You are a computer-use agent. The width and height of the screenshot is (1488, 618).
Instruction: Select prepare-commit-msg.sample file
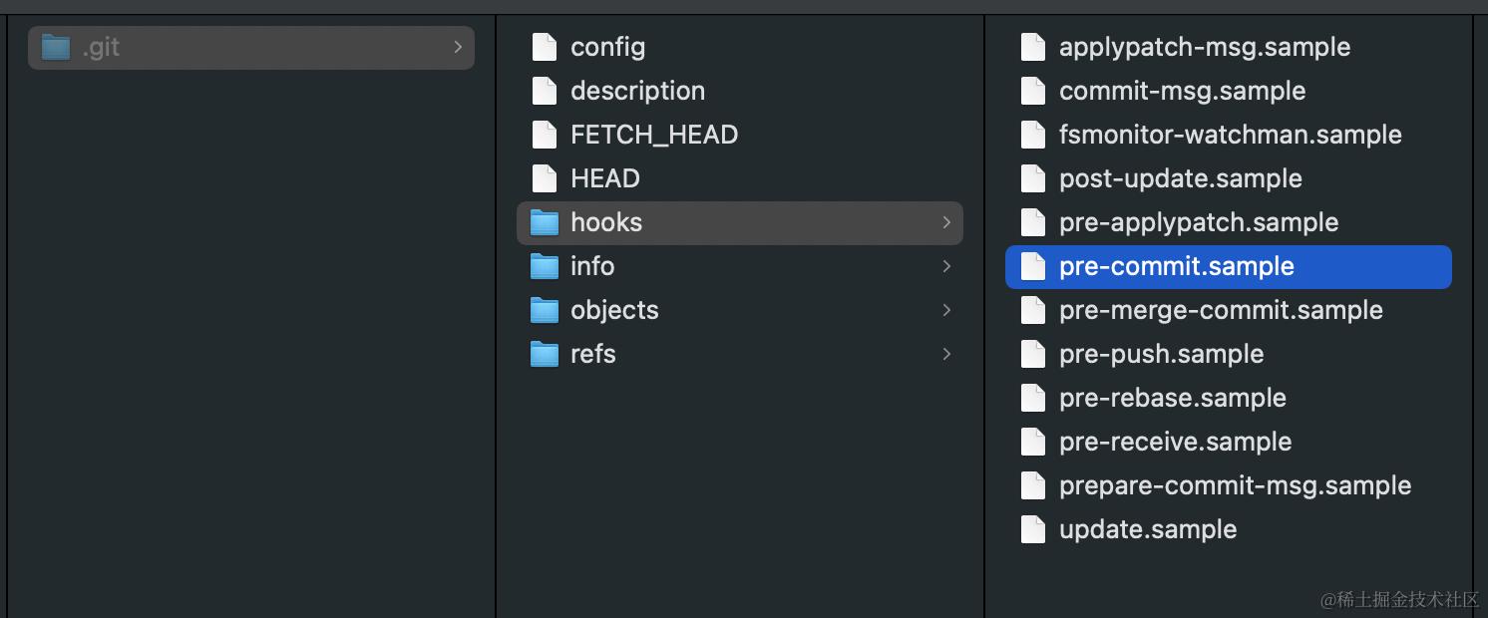click(x=1235, y=485)
